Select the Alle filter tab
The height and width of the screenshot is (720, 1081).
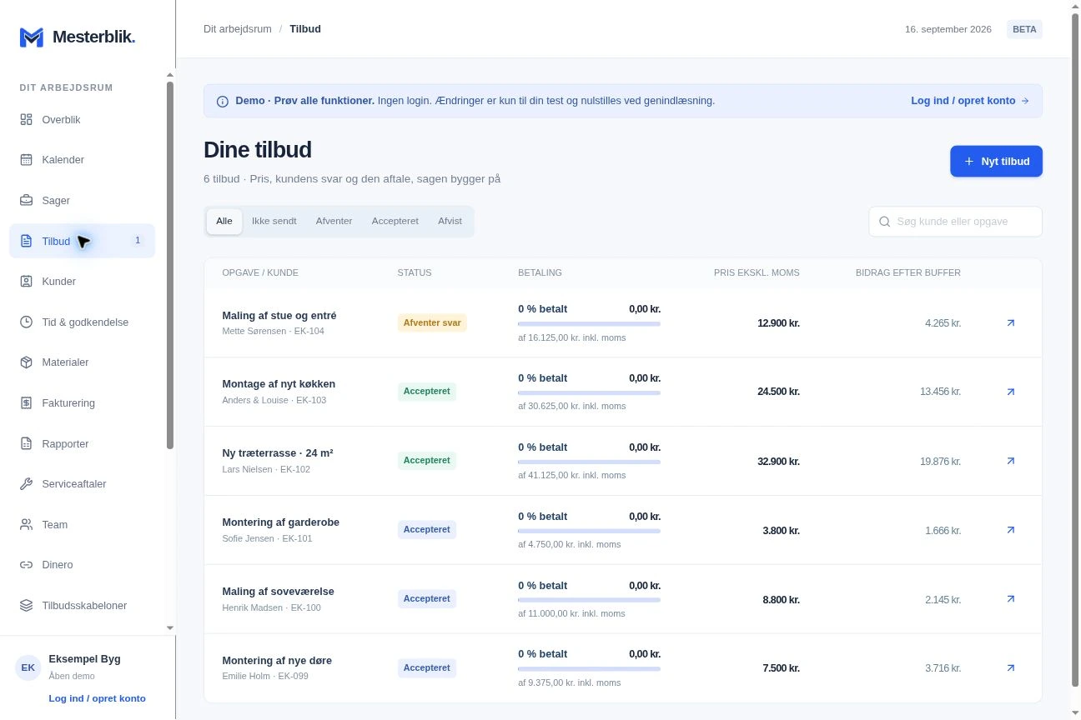224,222
